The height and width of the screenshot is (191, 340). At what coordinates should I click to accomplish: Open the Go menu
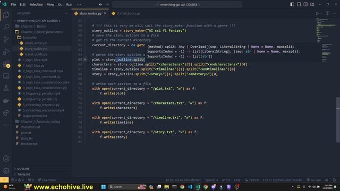click(60, 4)
